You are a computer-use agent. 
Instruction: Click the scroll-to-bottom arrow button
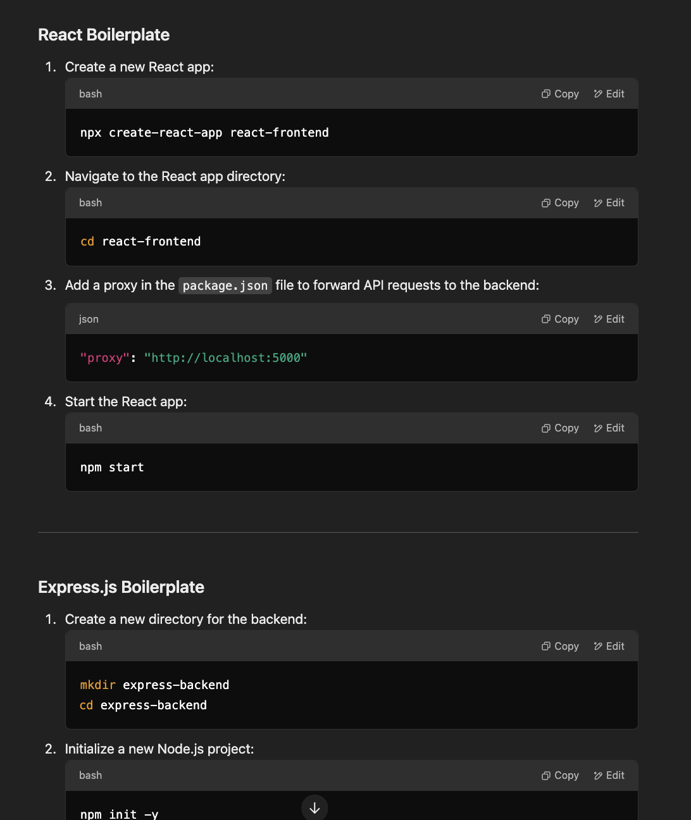314,808
